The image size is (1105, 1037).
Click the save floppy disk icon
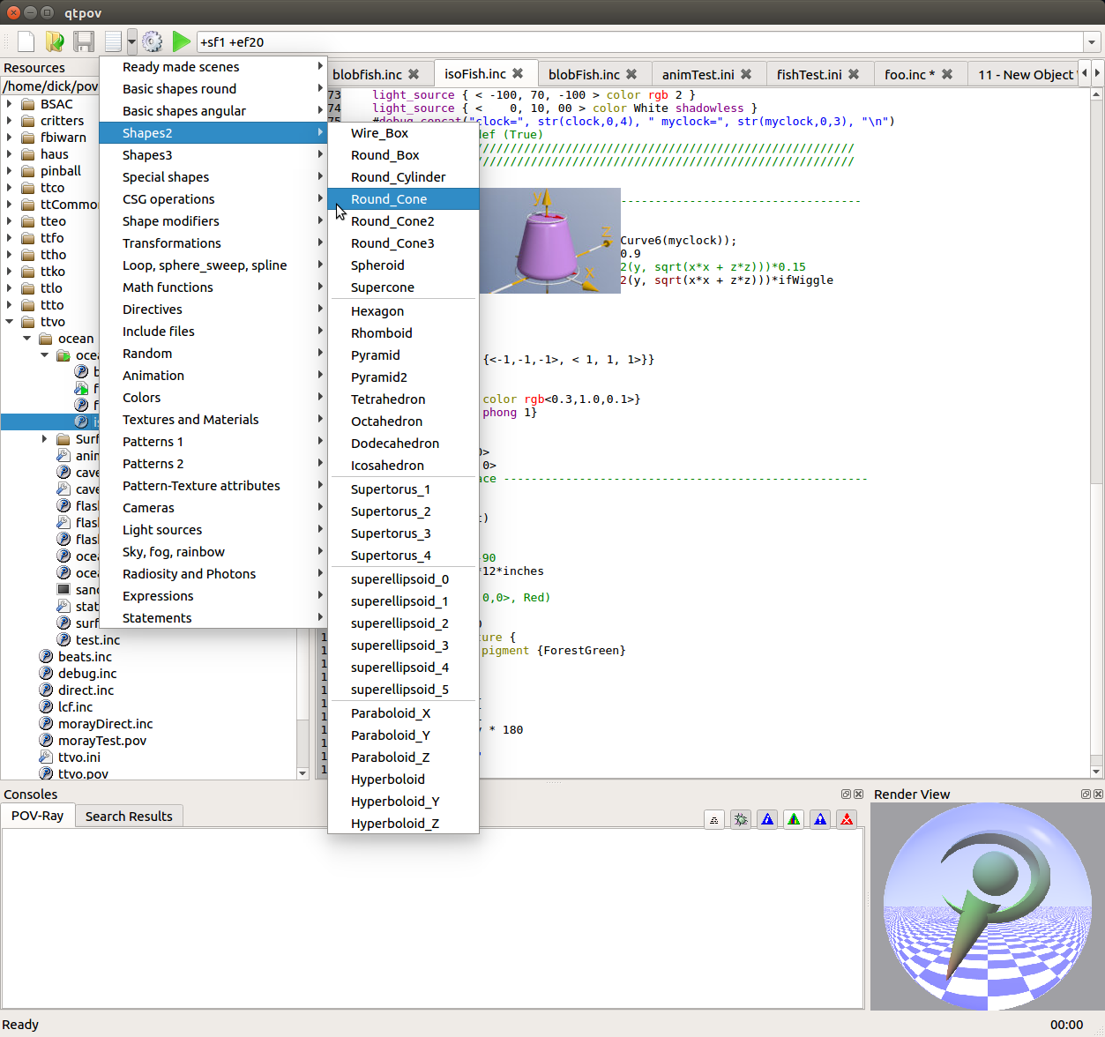[x=84, y=41]
